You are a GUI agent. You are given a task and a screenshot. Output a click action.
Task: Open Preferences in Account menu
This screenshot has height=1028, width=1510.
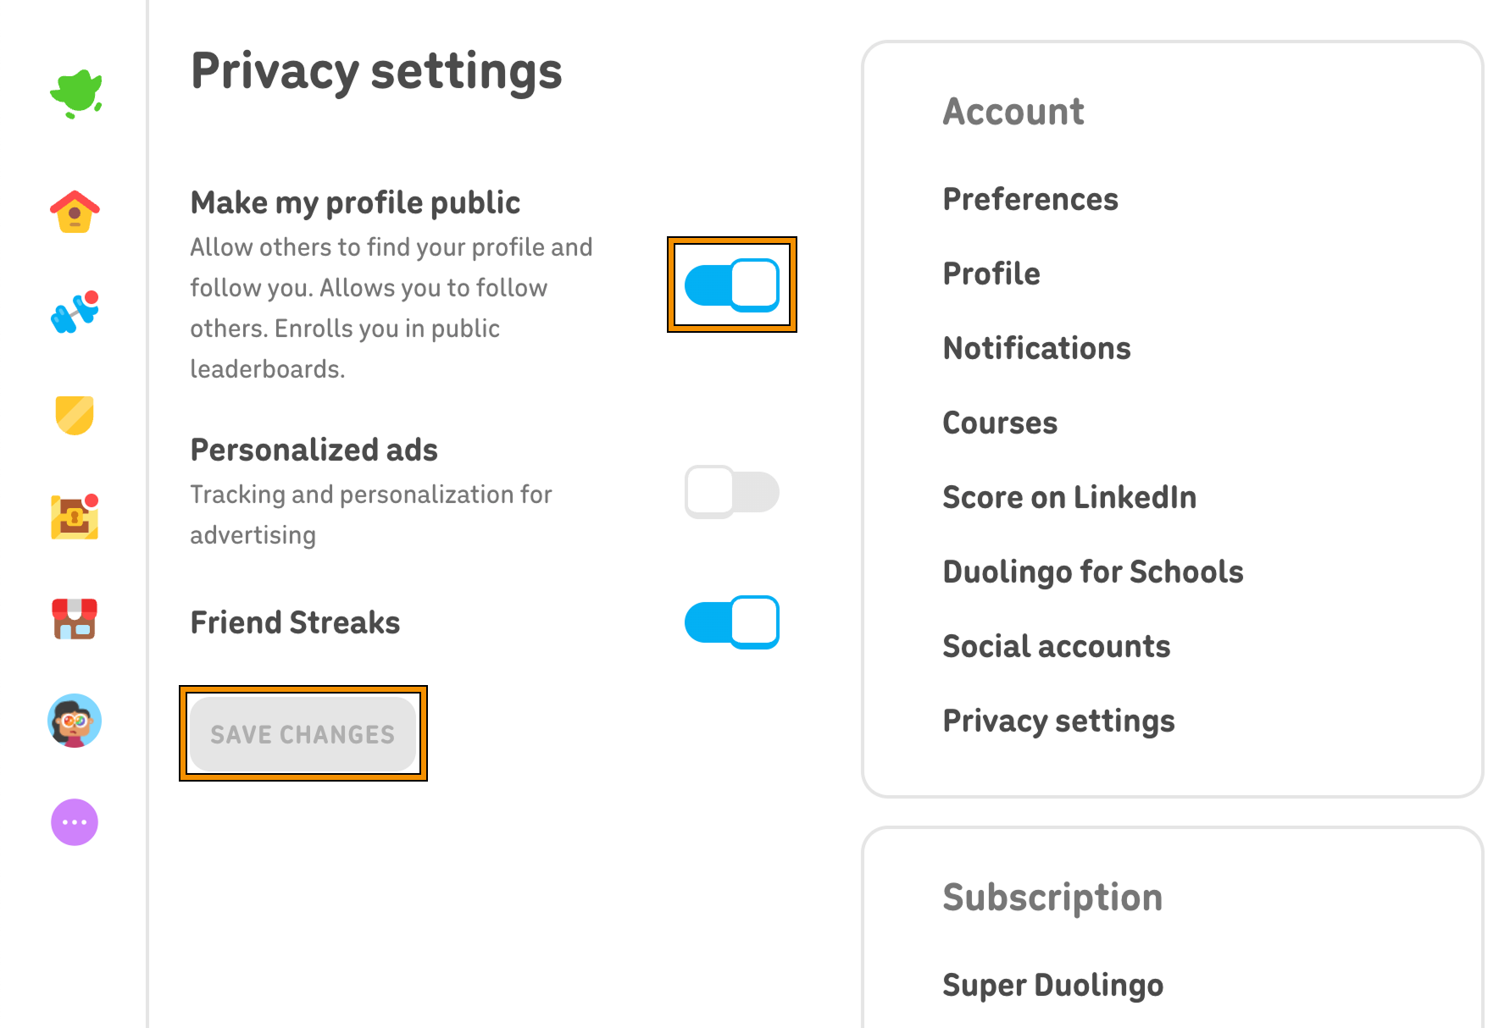point(1030,199)
